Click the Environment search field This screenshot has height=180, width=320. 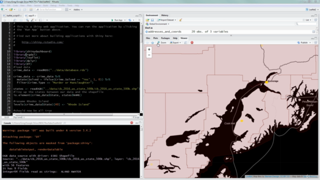point(306,24)
